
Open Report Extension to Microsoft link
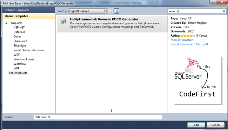[189, 44]
